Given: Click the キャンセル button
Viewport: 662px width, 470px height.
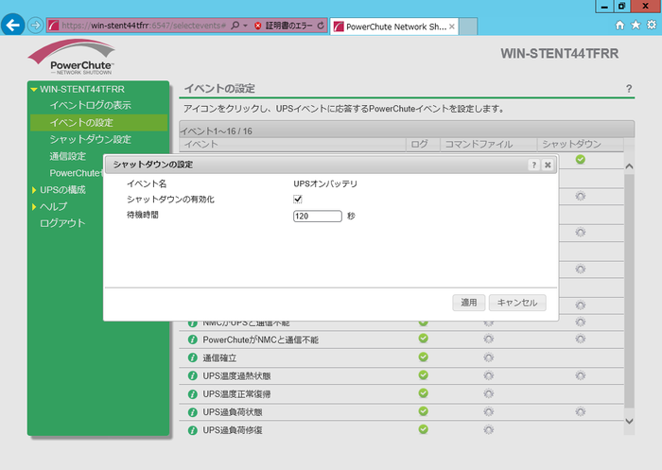Looking at the screenshot, I should point(517,303).
